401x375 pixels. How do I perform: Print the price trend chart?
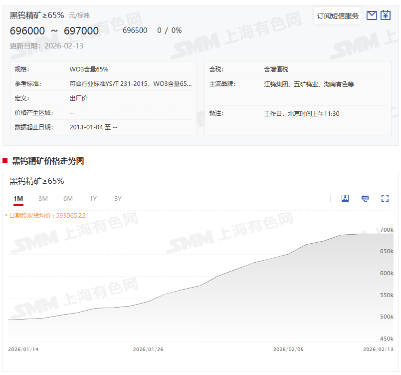(365, 198)
